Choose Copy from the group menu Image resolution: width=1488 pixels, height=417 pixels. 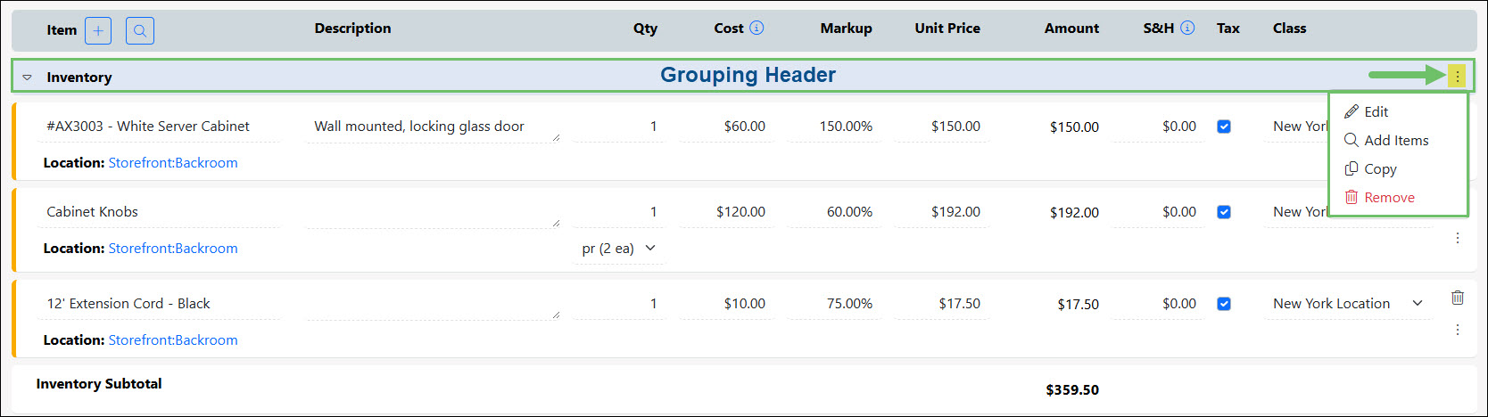(x=1370, y=168)
